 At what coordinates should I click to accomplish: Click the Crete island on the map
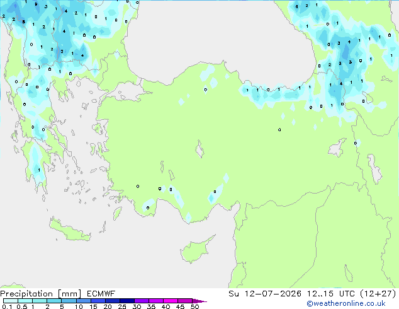[x=69, y=230]
